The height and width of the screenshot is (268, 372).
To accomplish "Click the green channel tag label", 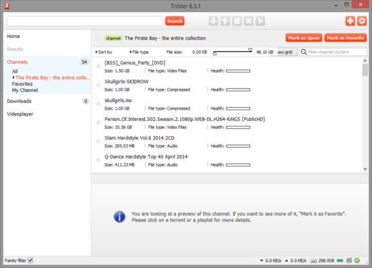I will (113, 38).
